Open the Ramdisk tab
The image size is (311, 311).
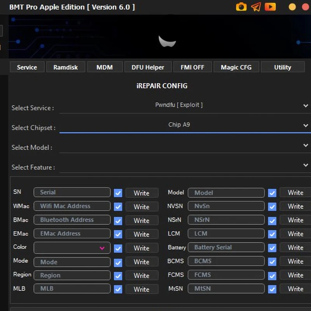(66, 67)
